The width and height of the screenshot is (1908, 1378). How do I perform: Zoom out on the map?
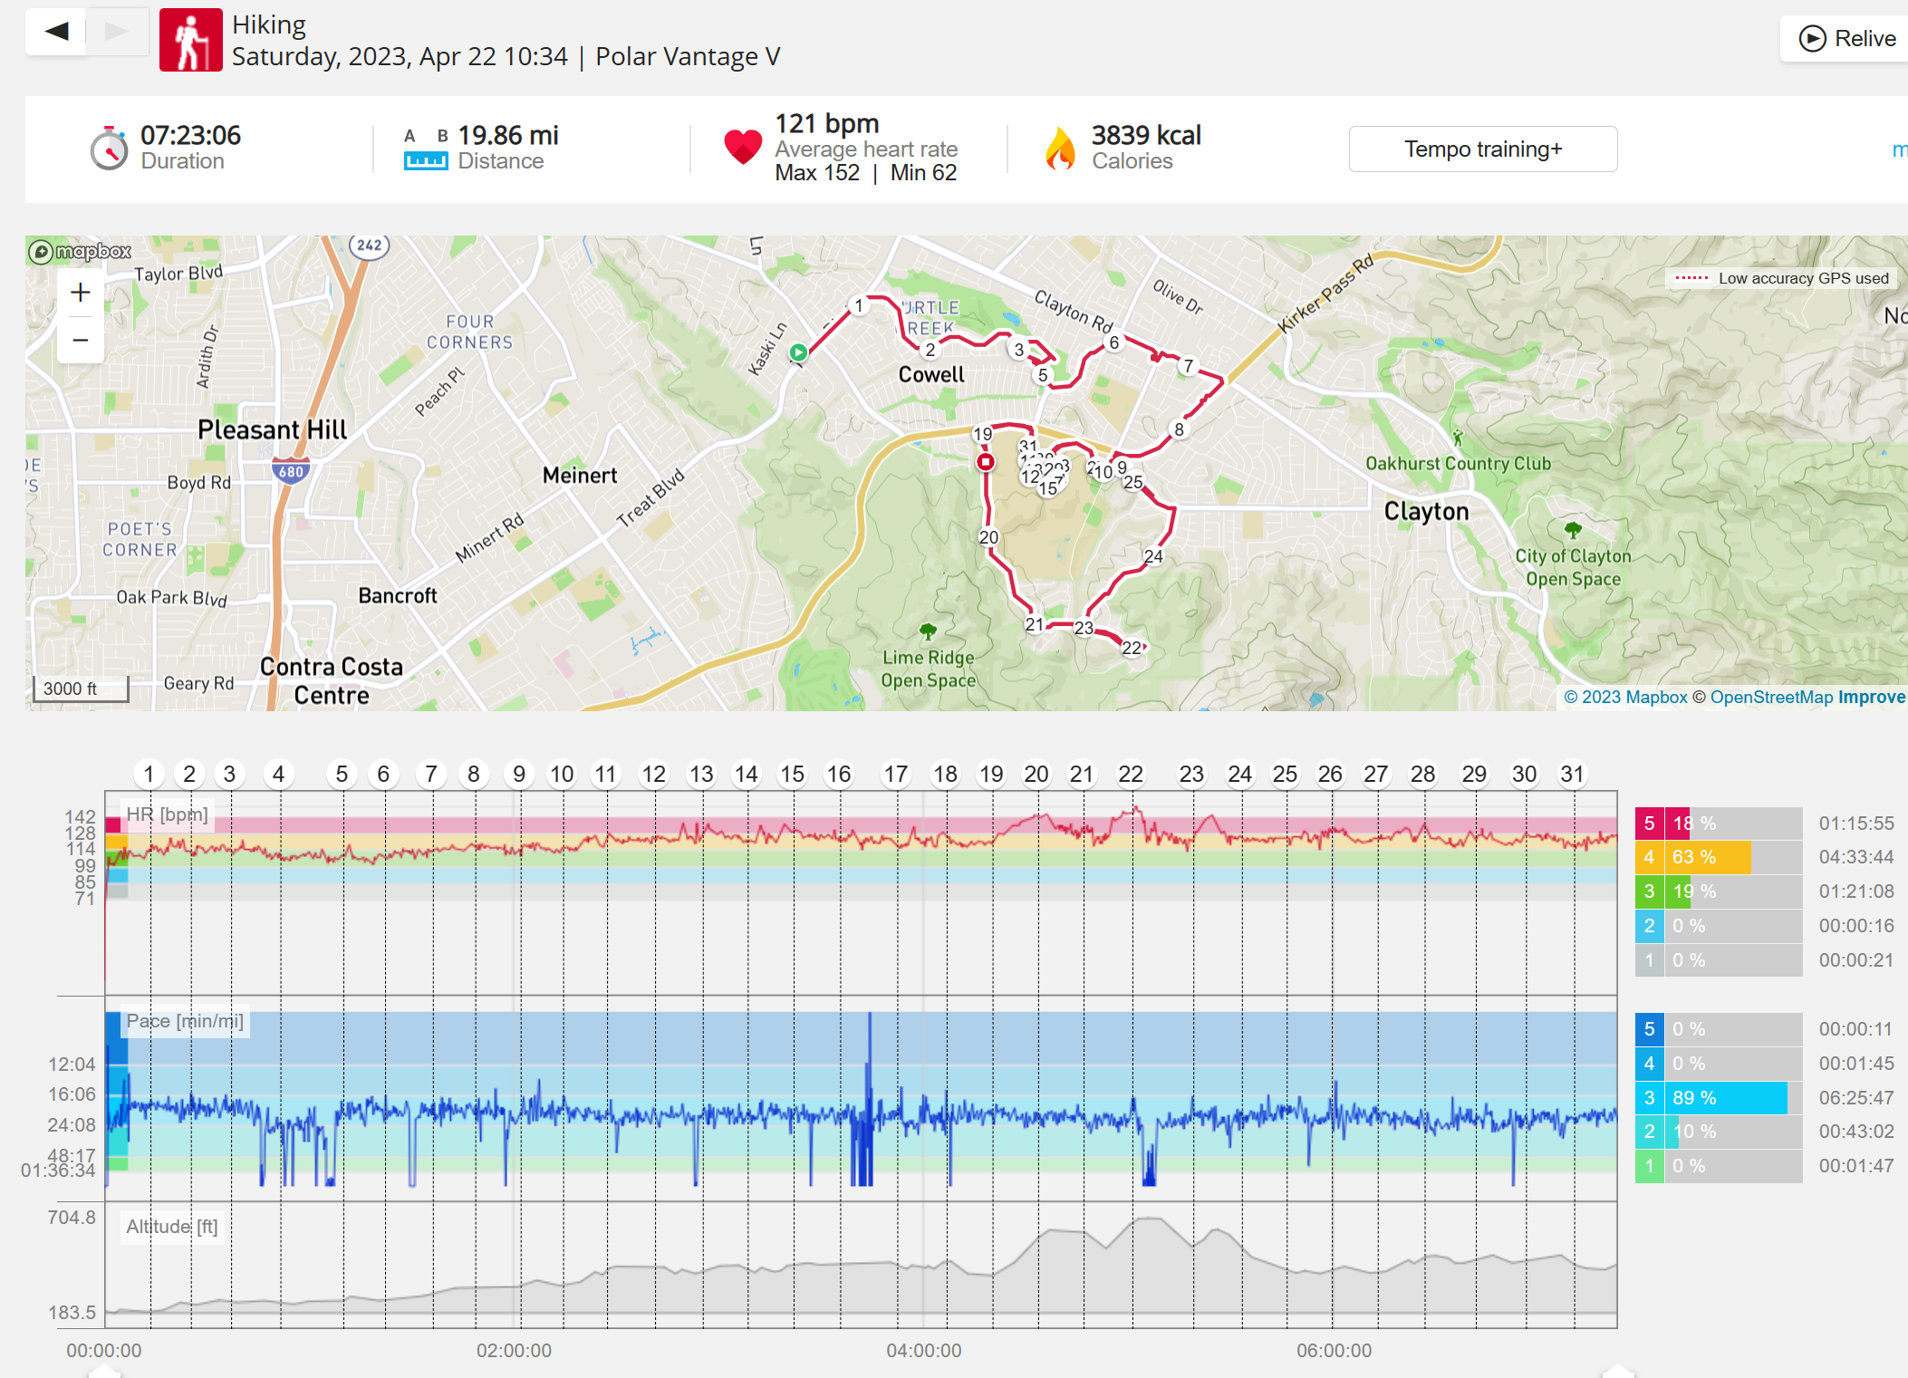[81, 340]
